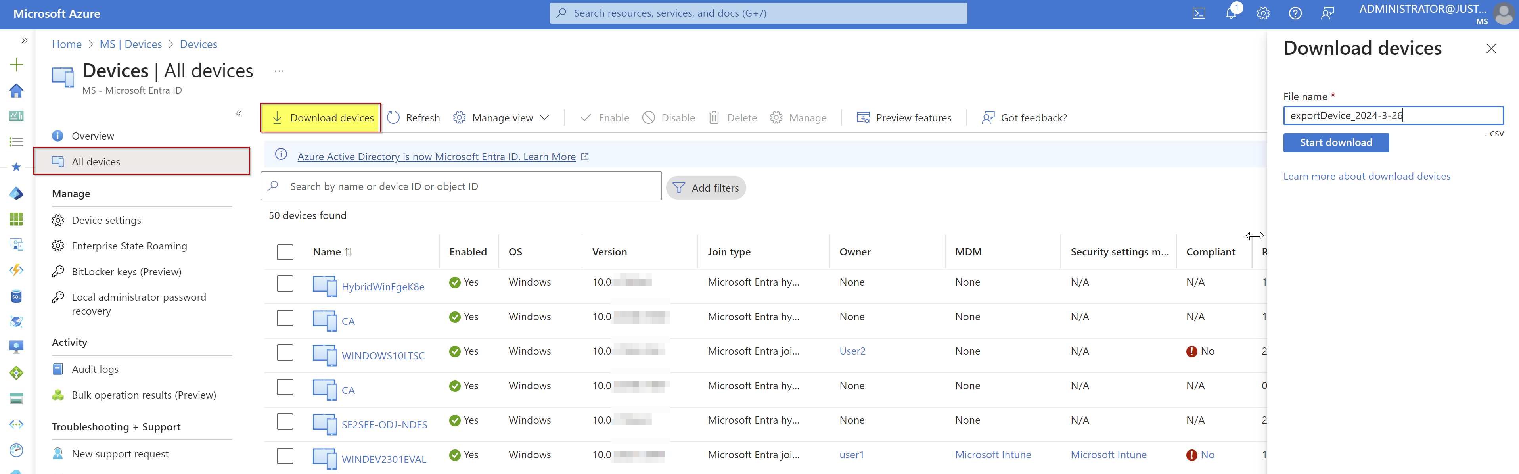Refresh the devices list
This screenshot has height=474, width=1519.
click(x=414, y=117)
